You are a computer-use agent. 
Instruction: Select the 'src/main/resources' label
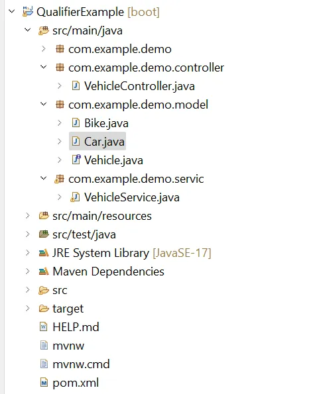(102, 216)
